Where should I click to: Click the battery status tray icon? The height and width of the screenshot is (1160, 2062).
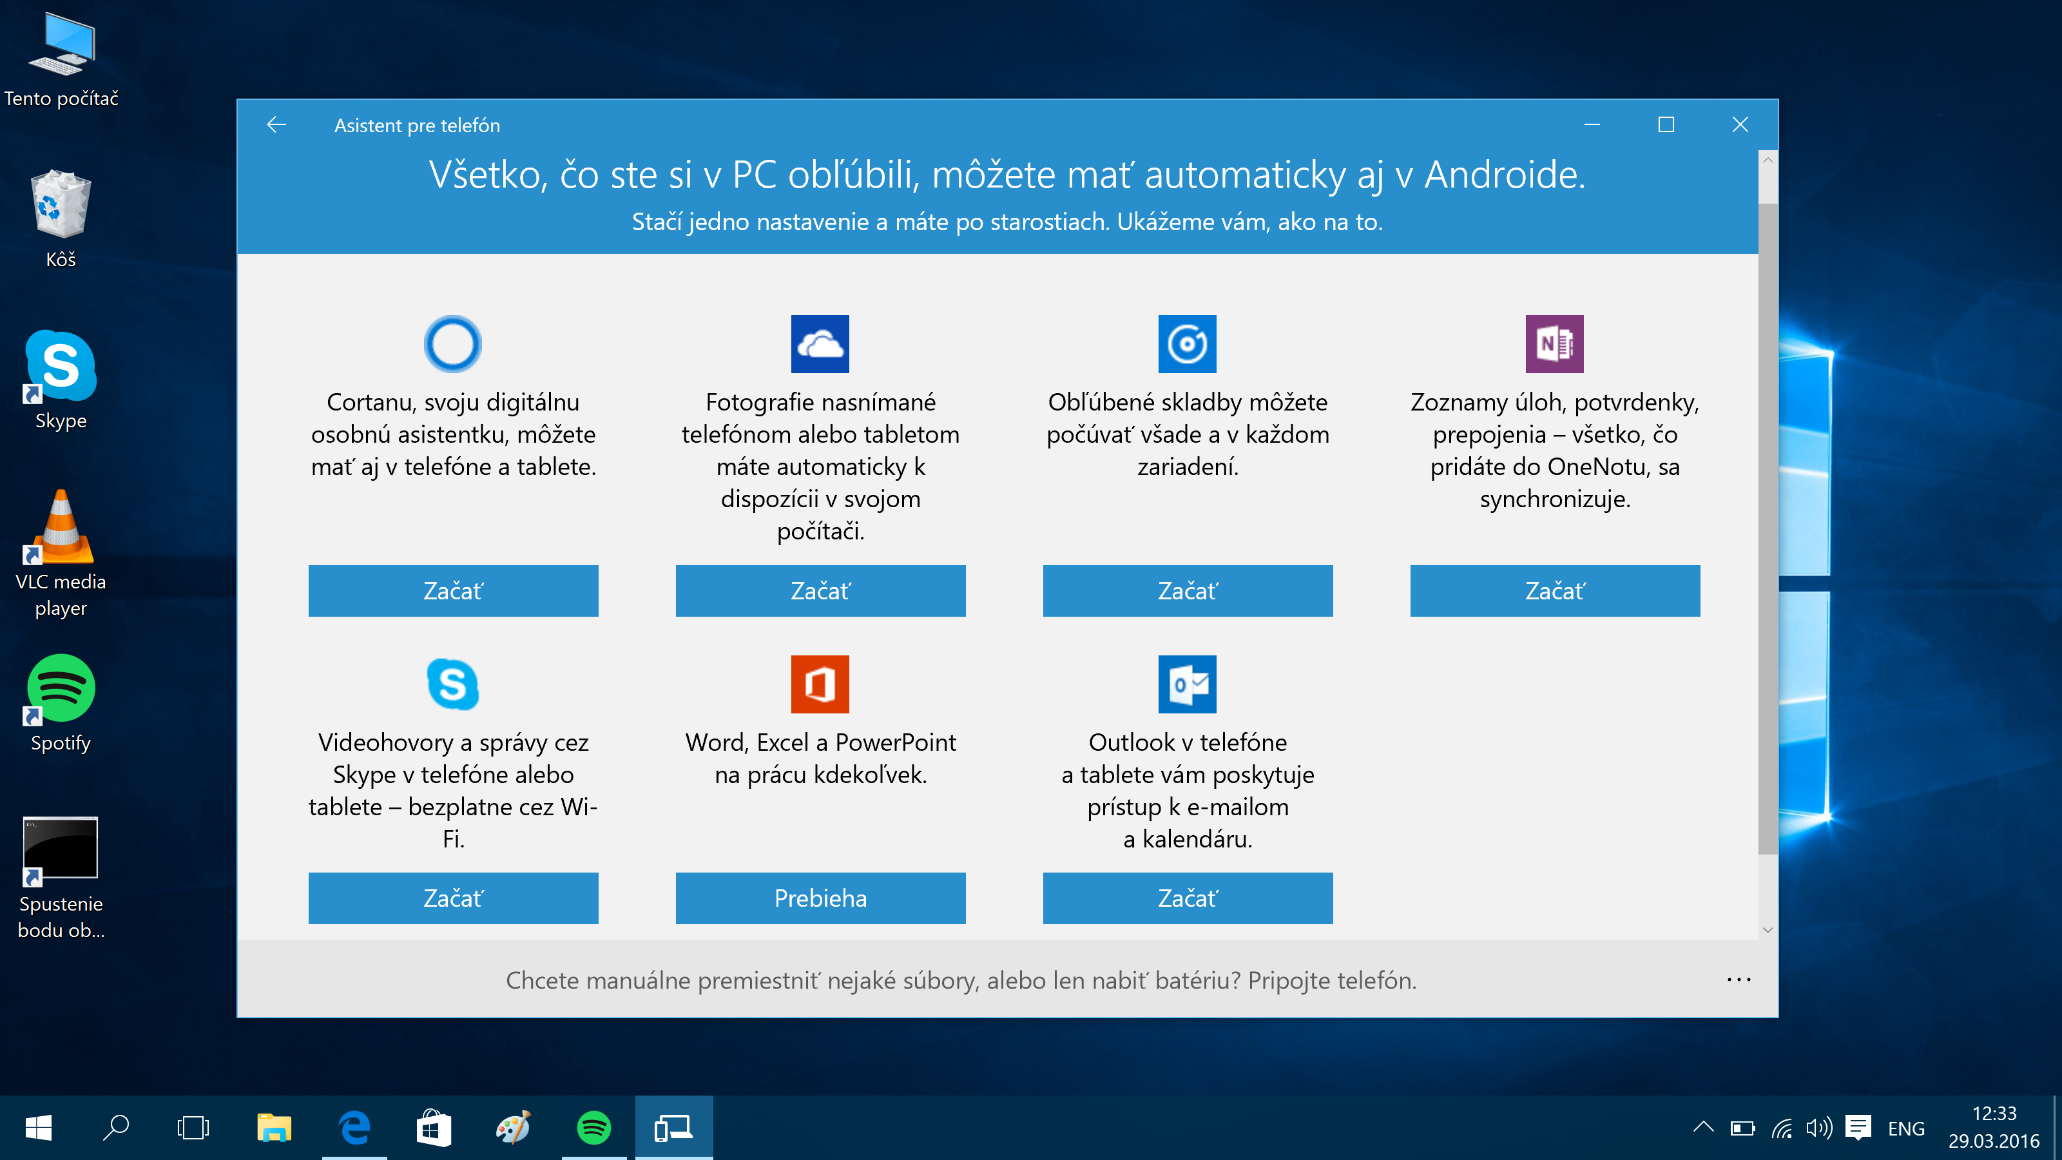[1742, 1128]
